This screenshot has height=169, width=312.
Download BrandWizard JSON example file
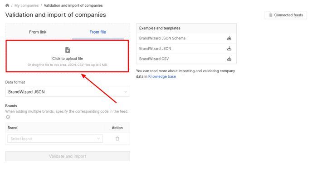click(x=229, y=49)
